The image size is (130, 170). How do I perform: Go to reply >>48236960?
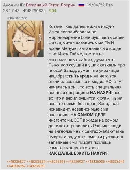(36, 166)
